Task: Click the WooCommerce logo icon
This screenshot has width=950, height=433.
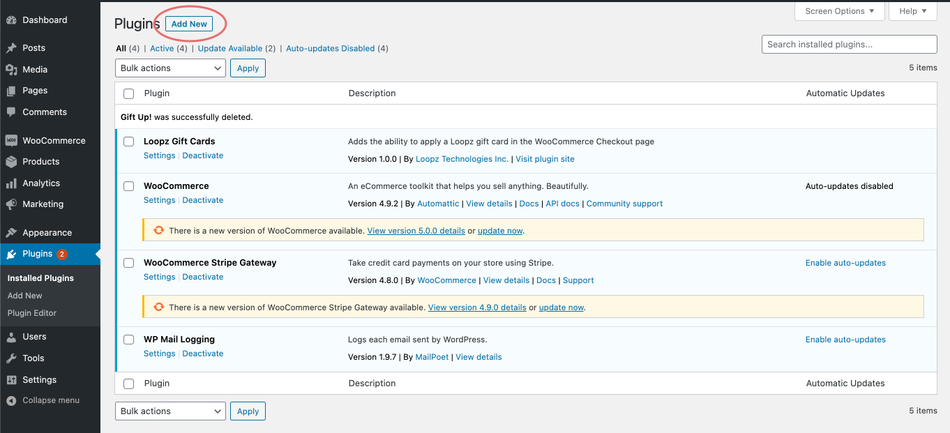Action: click(x=11, y=140)
